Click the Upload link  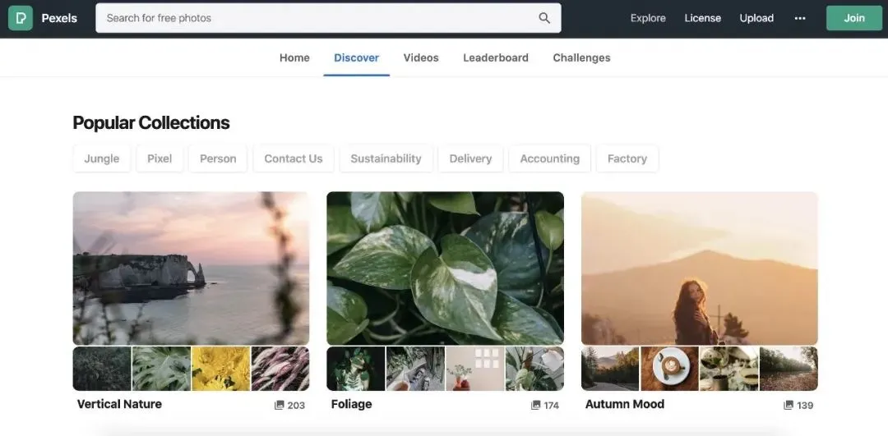756,18
